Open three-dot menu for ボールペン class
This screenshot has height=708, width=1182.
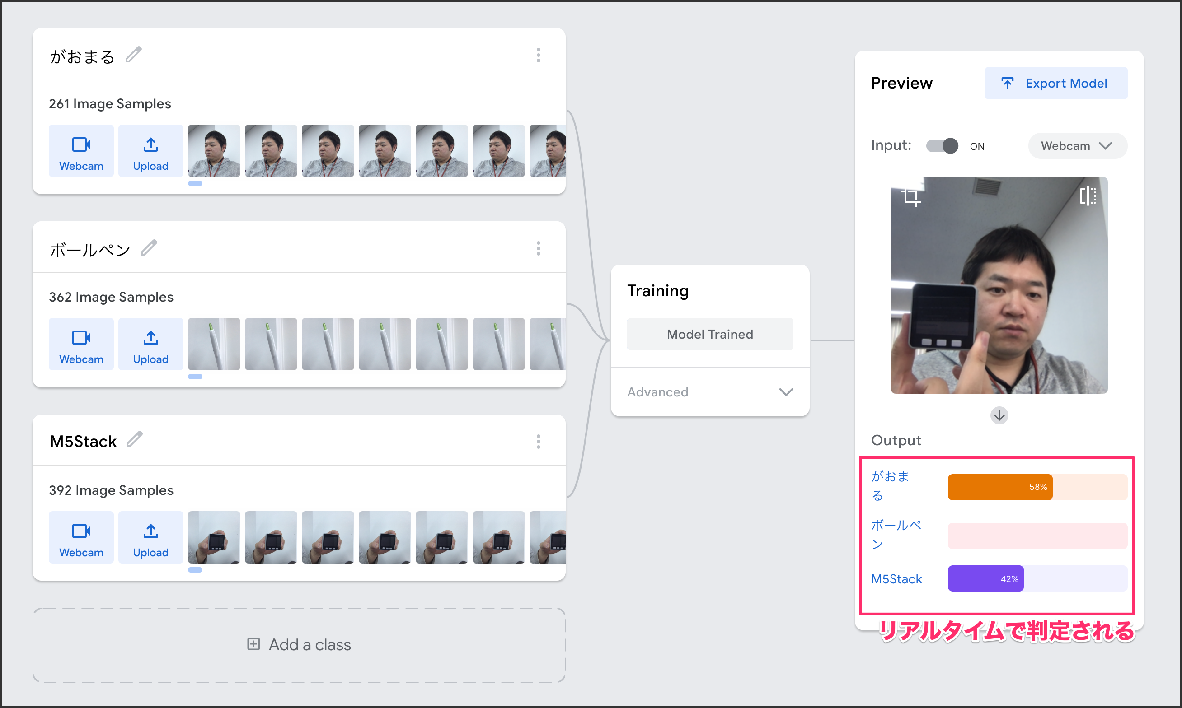pos(539,248)
